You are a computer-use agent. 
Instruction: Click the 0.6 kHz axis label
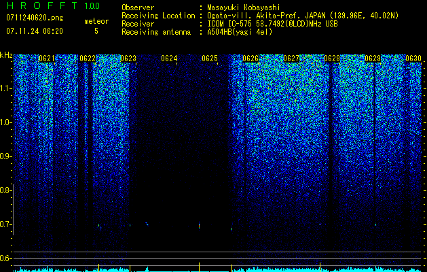6,258
